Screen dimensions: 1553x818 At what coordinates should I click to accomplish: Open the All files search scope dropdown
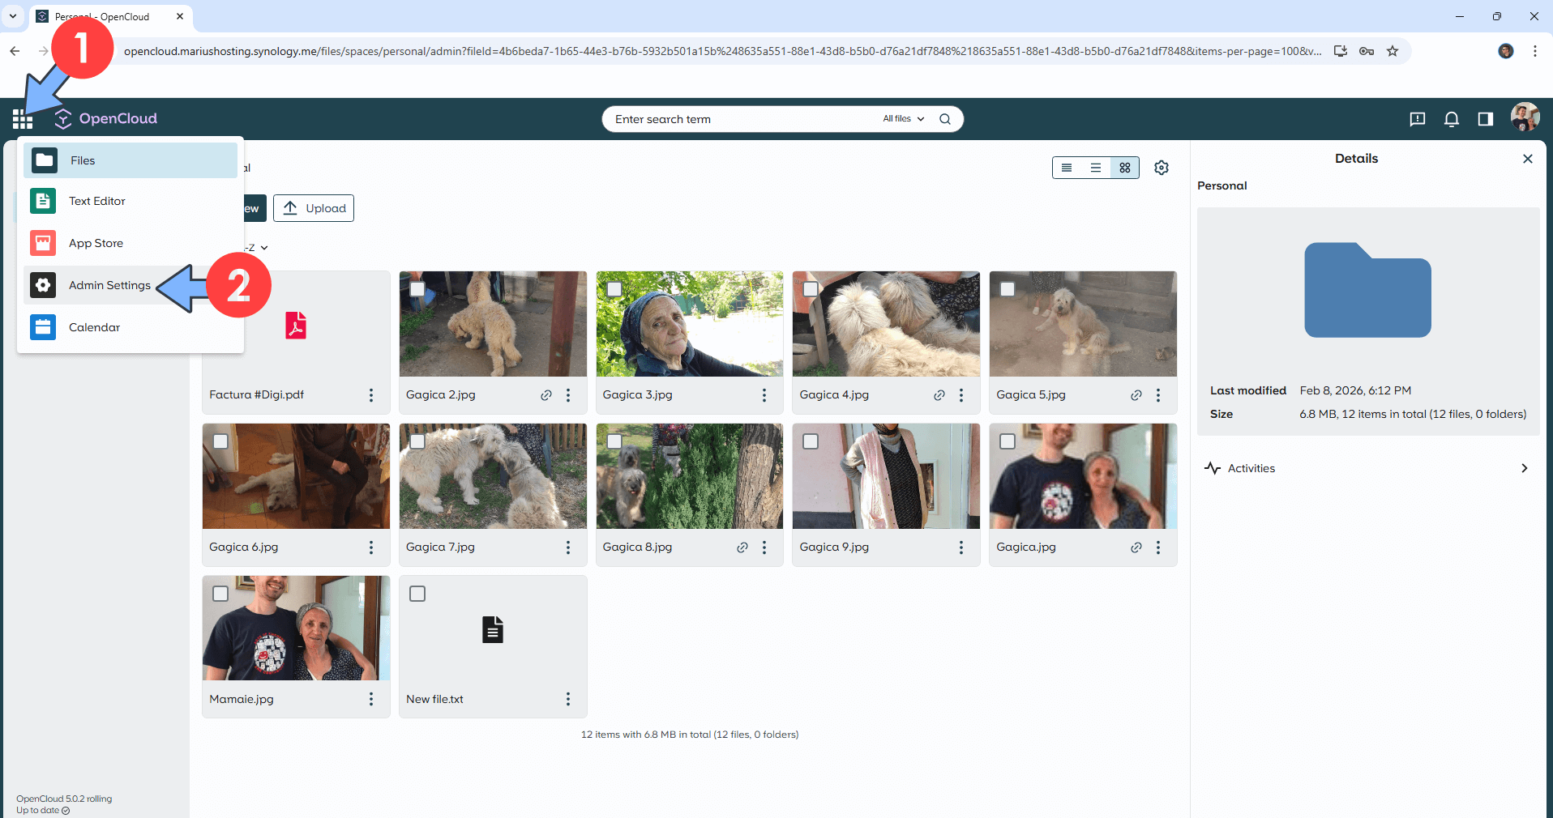[903, 119]
